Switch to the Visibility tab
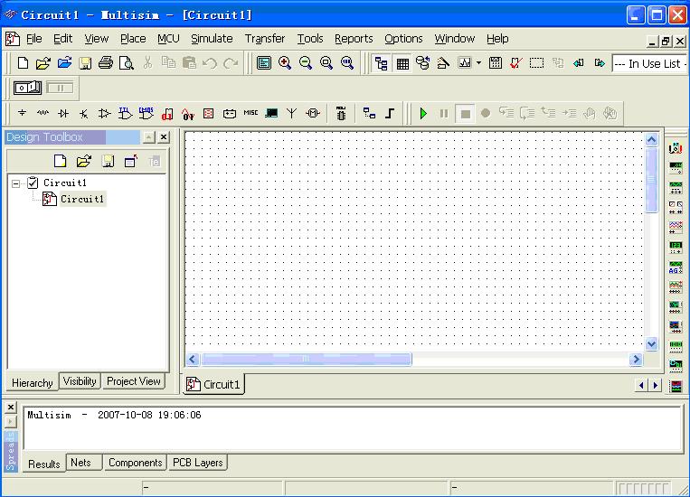Viewport: 690px width, 497px height. pos(80,381)
